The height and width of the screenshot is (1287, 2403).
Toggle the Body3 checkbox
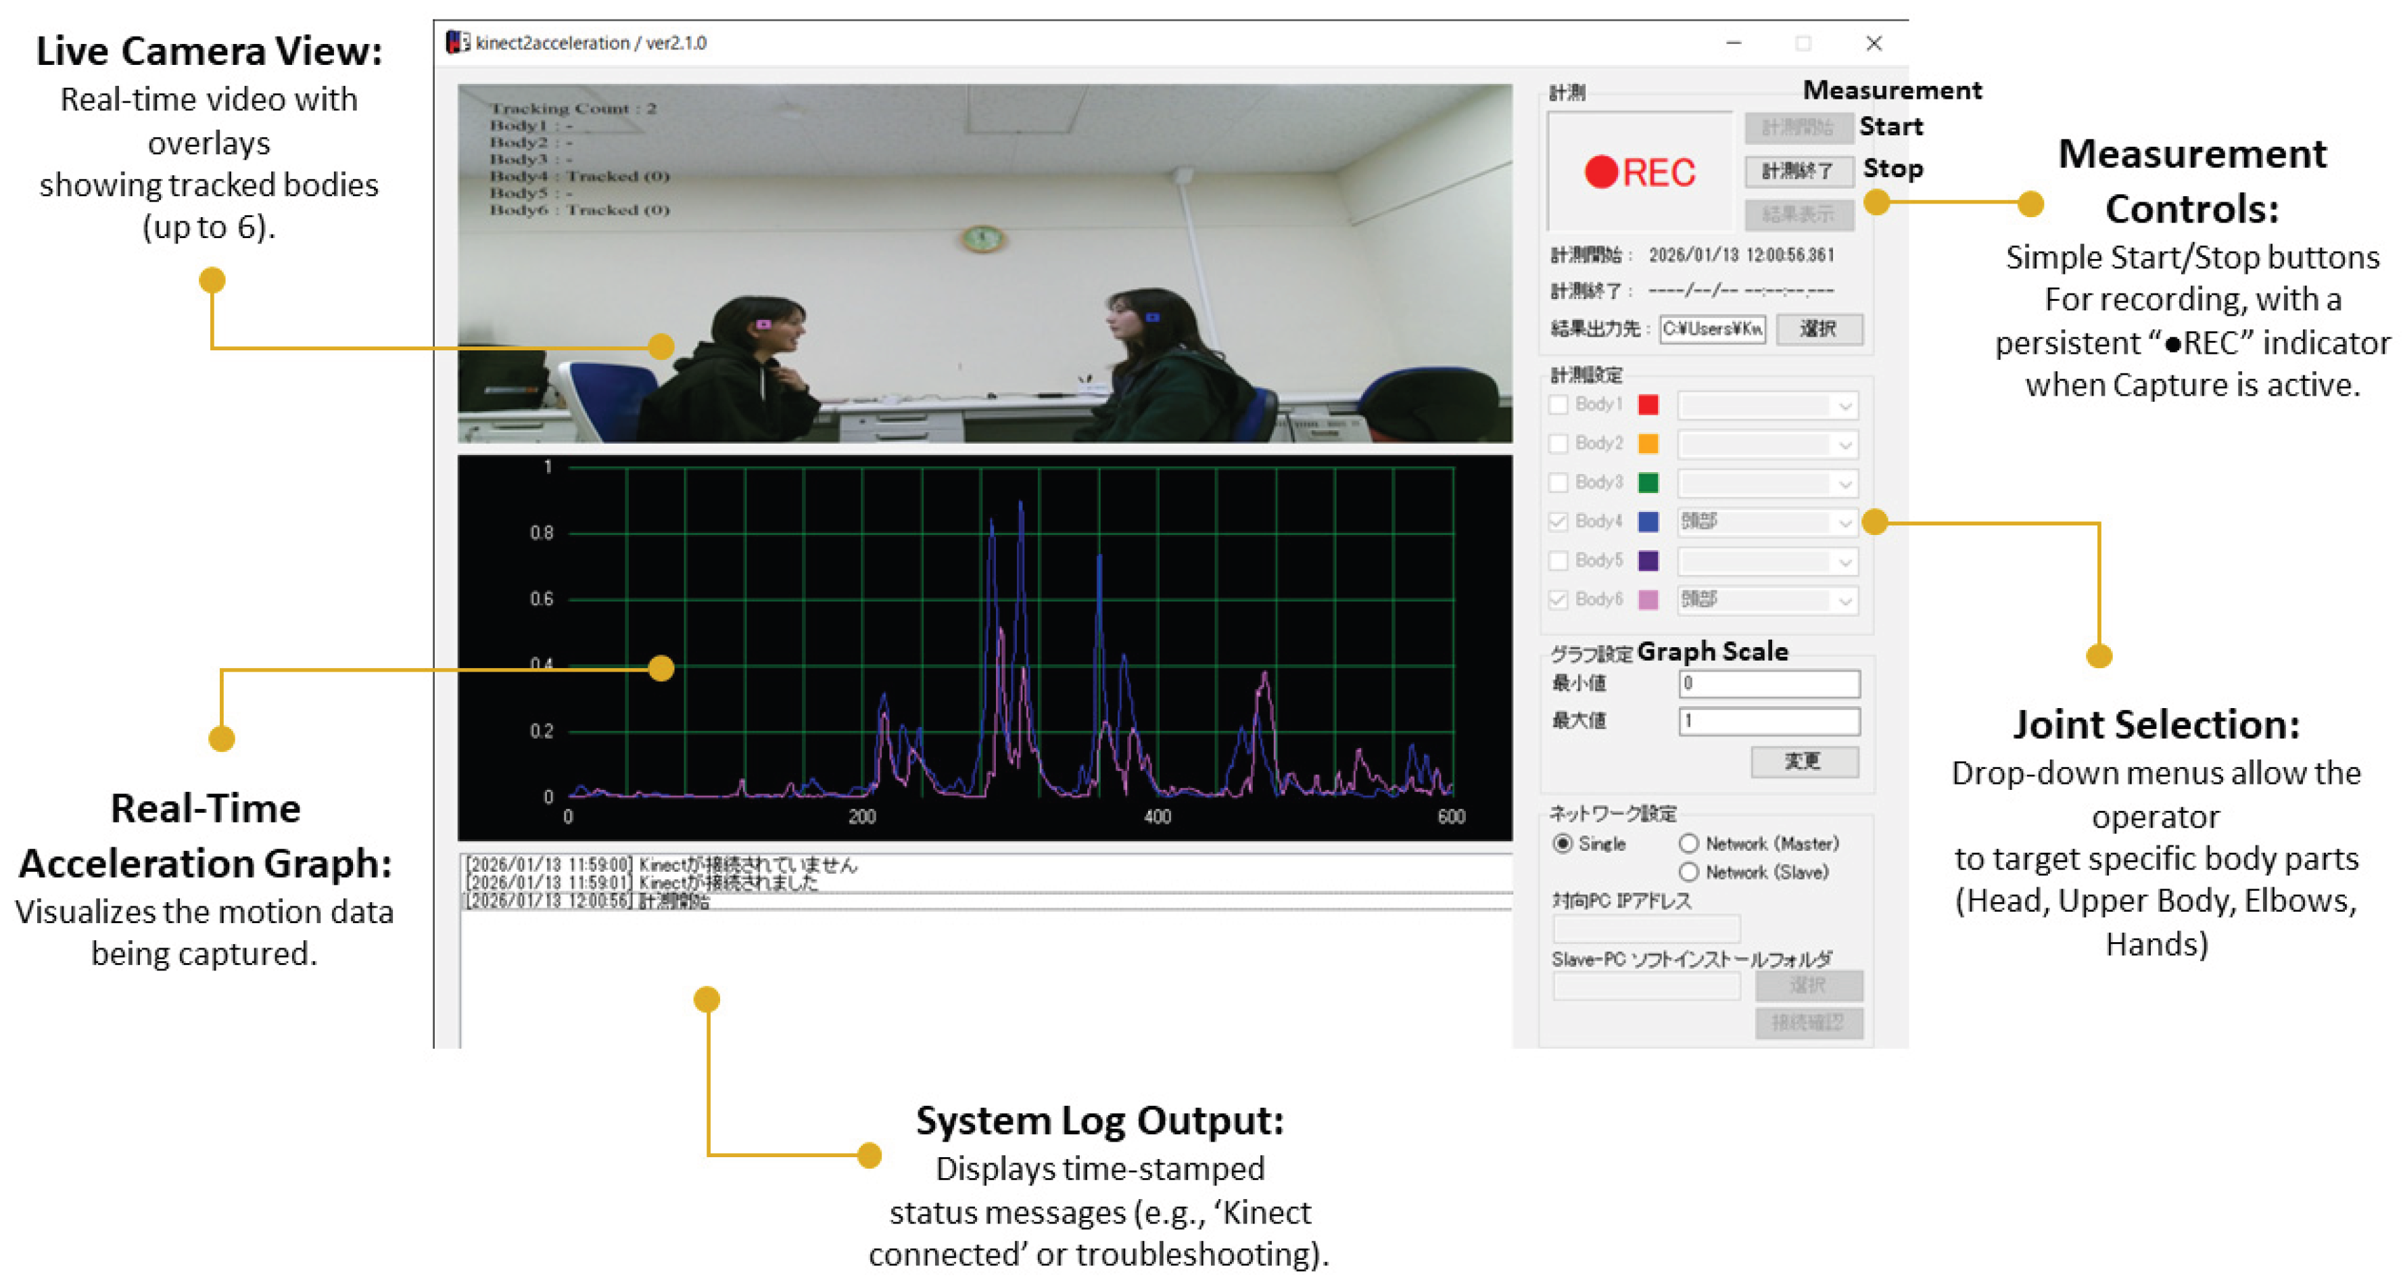click(x=1558, y=482)
